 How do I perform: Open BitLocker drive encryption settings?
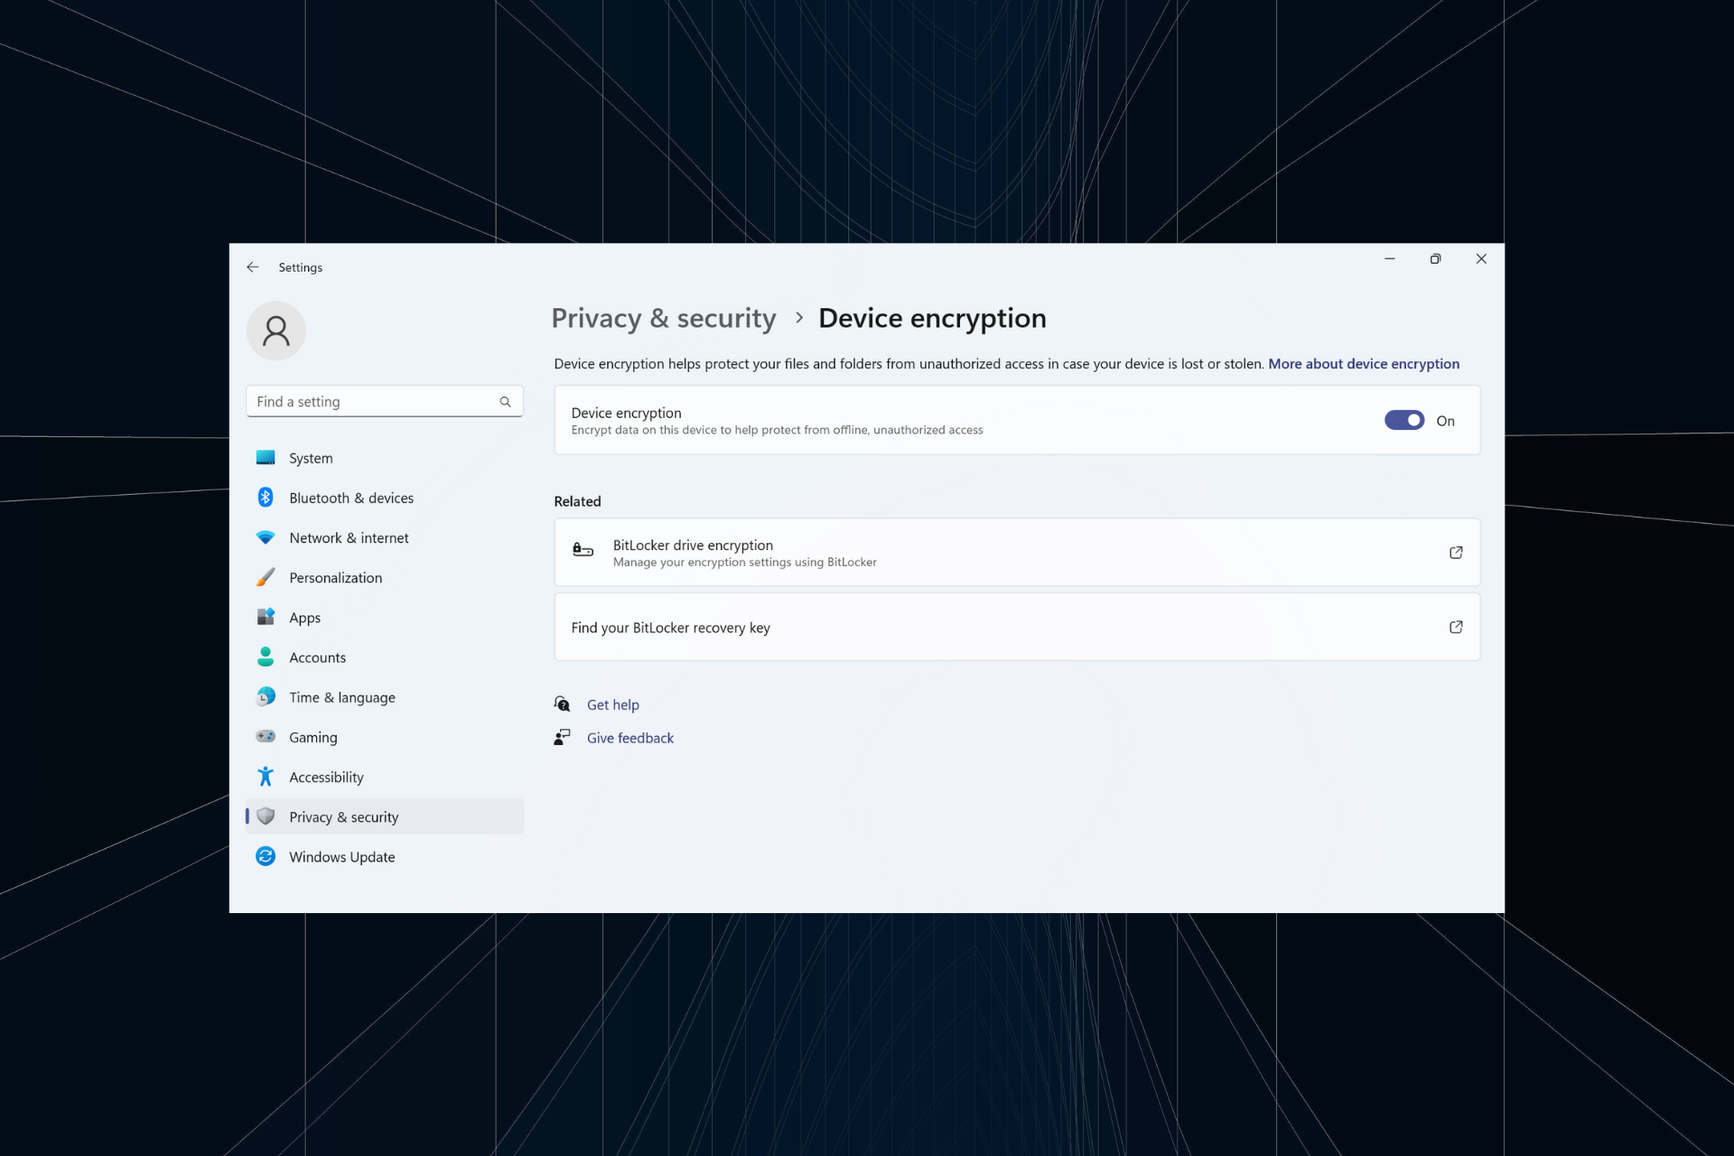(x=1017, y=551)
